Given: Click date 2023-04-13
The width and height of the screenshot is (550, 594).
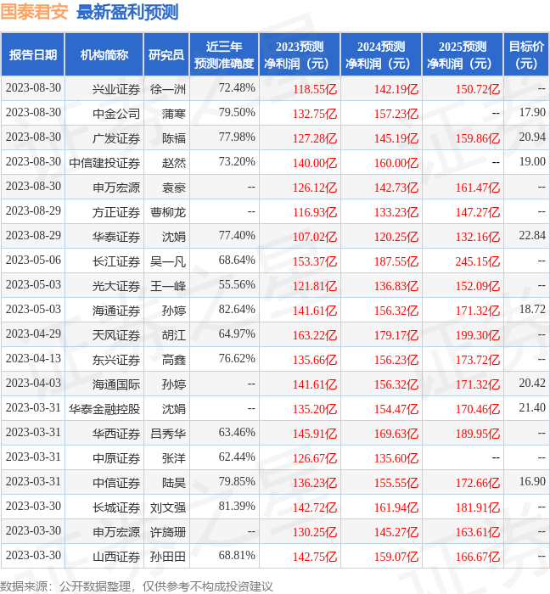Looking at the screenshot, I should 33,359.
